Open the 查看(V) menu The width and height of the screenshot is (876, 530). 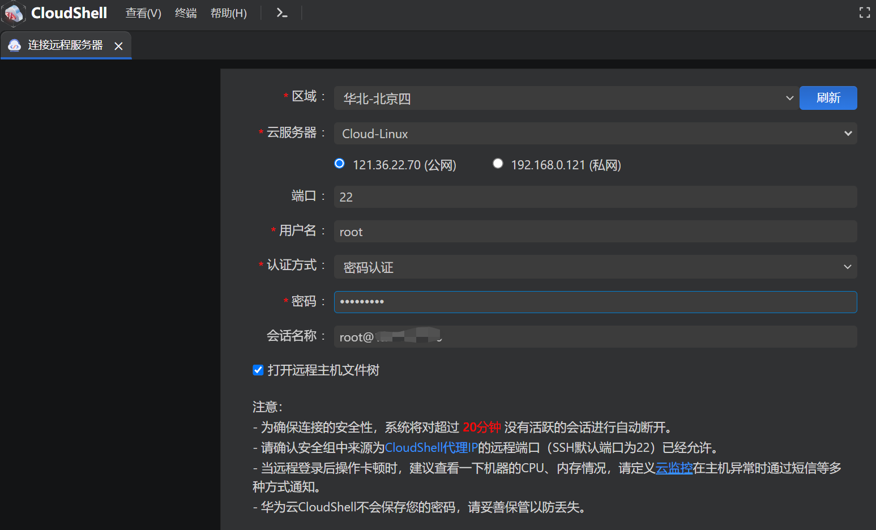click(x=143, y=13)
